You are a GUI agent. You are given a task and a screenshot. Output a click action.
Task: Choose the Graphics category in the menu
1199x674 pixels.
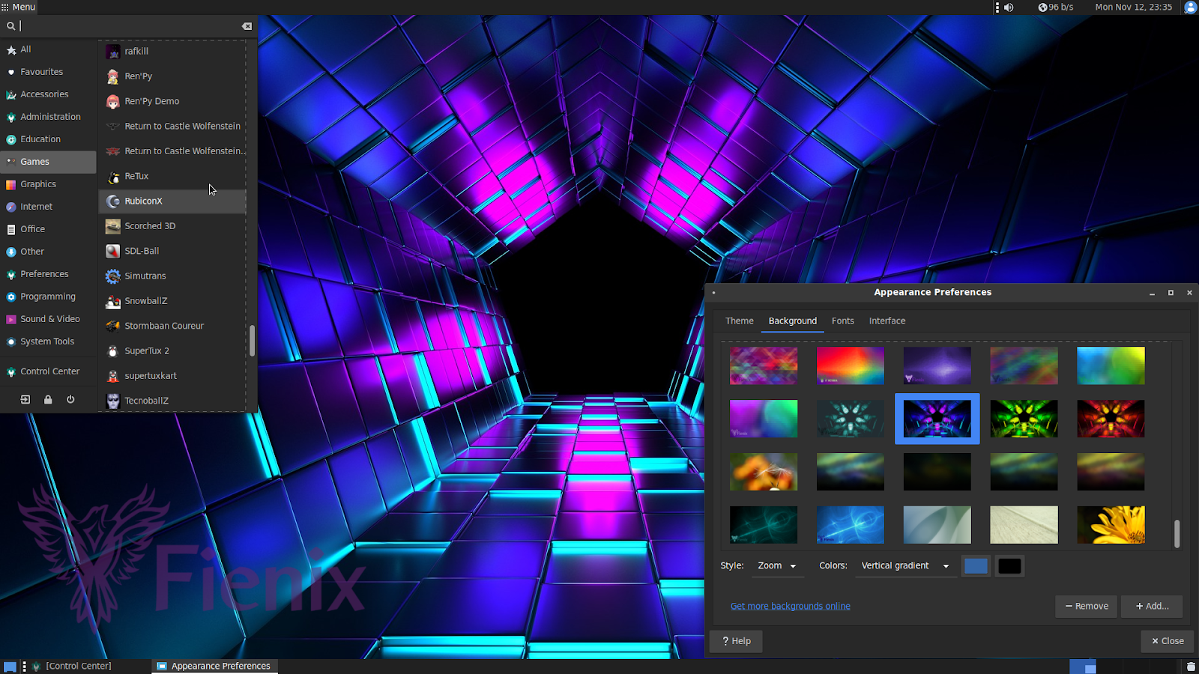37,183
